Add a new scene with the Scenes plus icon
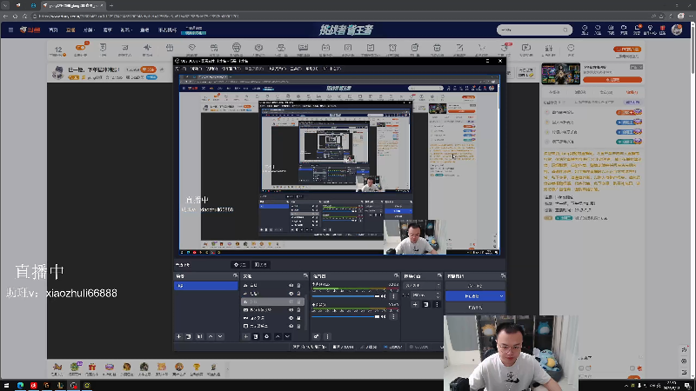696x391 pixels. [179, 336]
